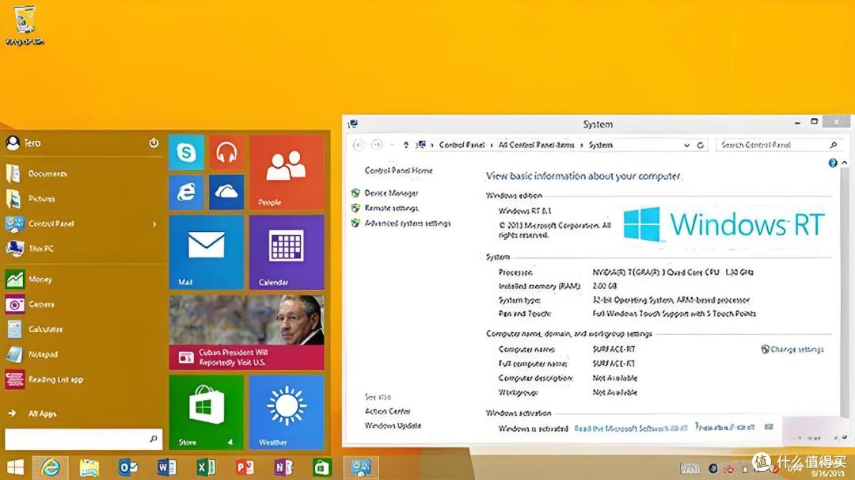The image size is (855, 480).
Task: Expand the Control Panel submenu arrow
Action: click(154, 223)
